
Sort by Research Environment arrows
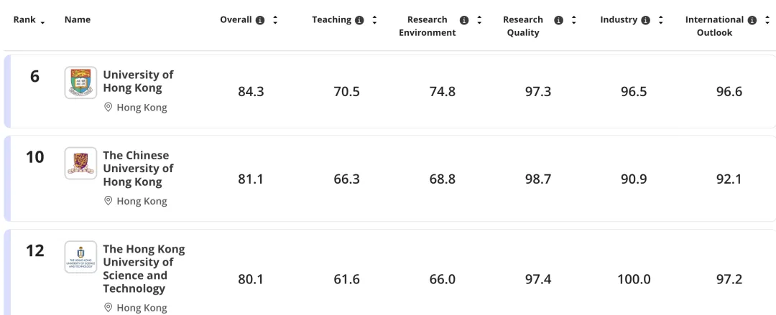[x=479, y=20]
